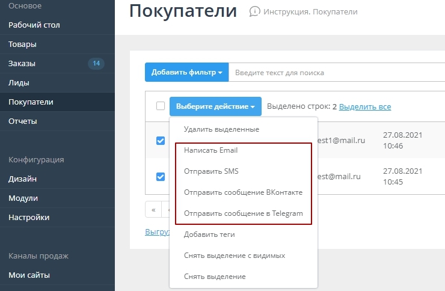Image resolution: width=445 pixels, height=291 pixels.
Task: Uncheck the first customer row checkbox
Action: (161, 140)
